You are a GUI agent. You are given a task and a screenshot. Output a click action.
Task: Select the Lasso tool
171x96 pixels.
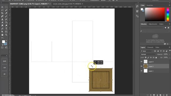(x=2, y=10)
